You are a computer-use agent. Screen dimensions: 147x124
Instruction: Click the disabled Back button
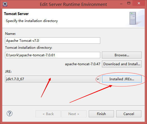coord(48,114)
